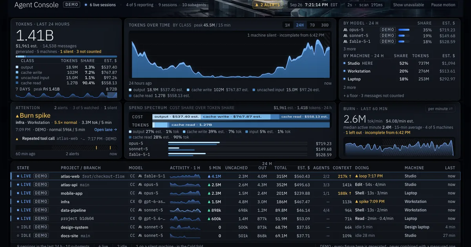Click the Studio HERE machine row
This screenshot has height=247, width=471.
(x=399, y=63)
